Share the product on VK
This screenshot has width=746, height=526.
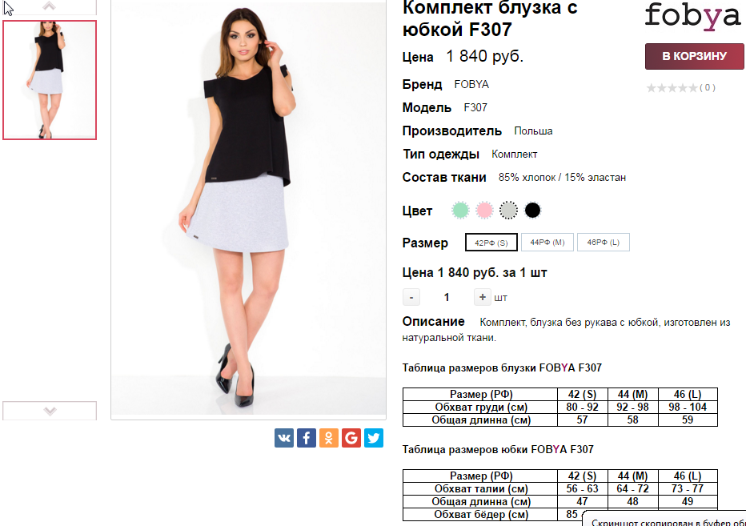(284, 438)
